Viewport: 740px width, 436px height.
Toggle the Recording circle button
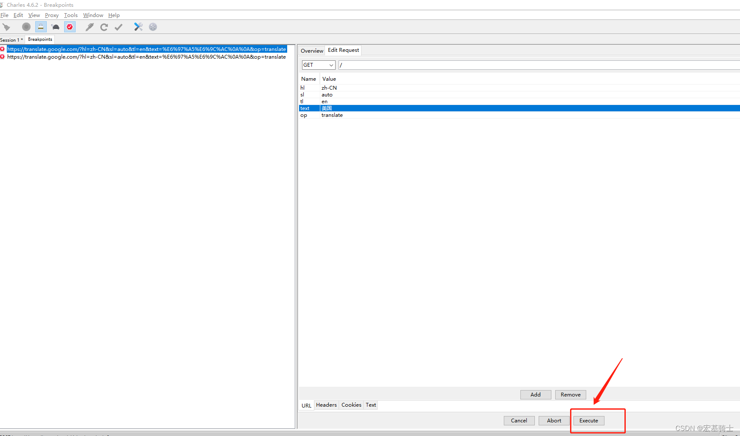coord(26,27)
